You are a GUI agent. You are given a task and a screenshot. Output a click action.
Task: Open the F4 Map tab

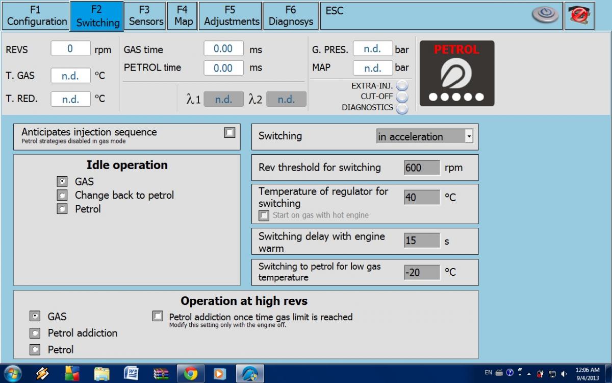[x=183, y=16]
